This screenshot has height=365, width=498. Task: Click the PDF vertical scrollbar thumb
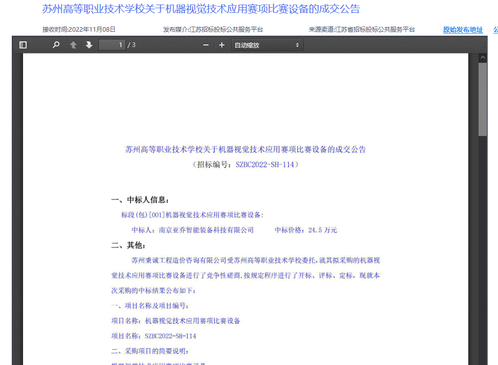(x=483, y=99)
